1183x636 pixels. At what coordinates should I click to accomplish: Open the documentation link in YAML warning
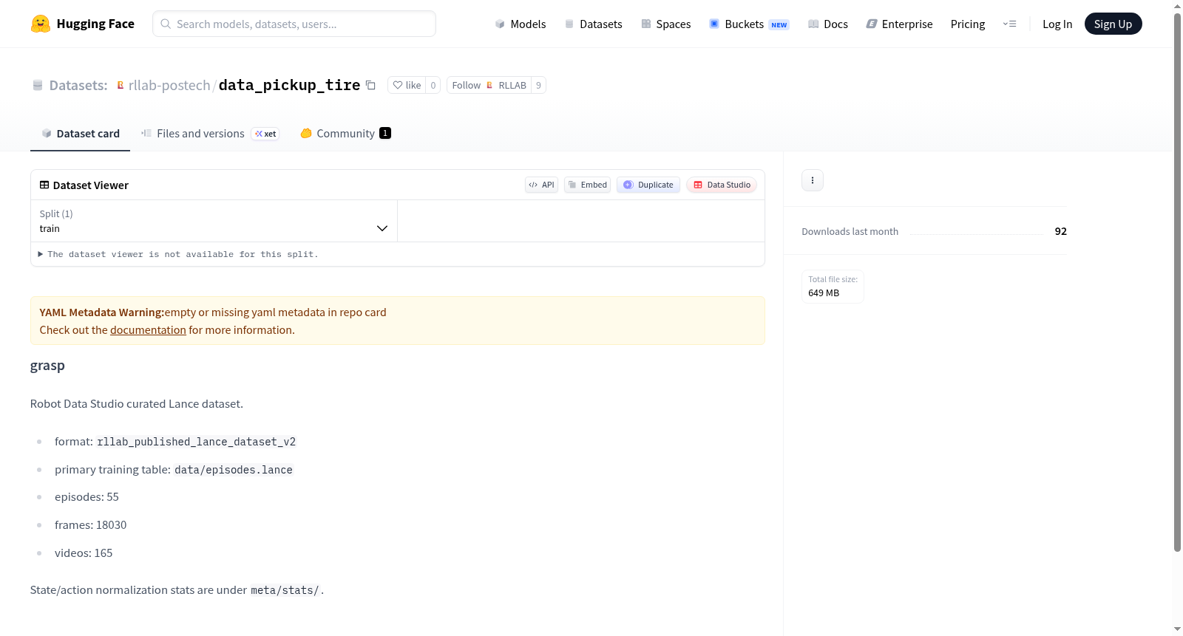148,330
